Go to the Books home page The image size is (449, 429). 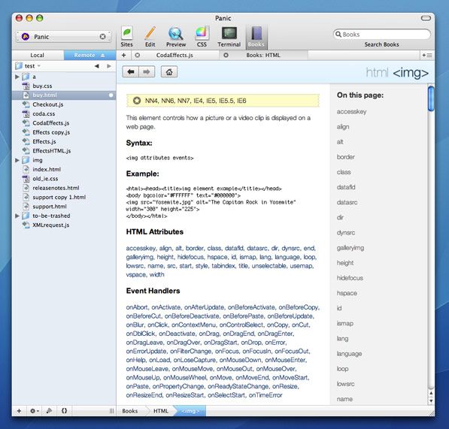click(x=169, y=72)
